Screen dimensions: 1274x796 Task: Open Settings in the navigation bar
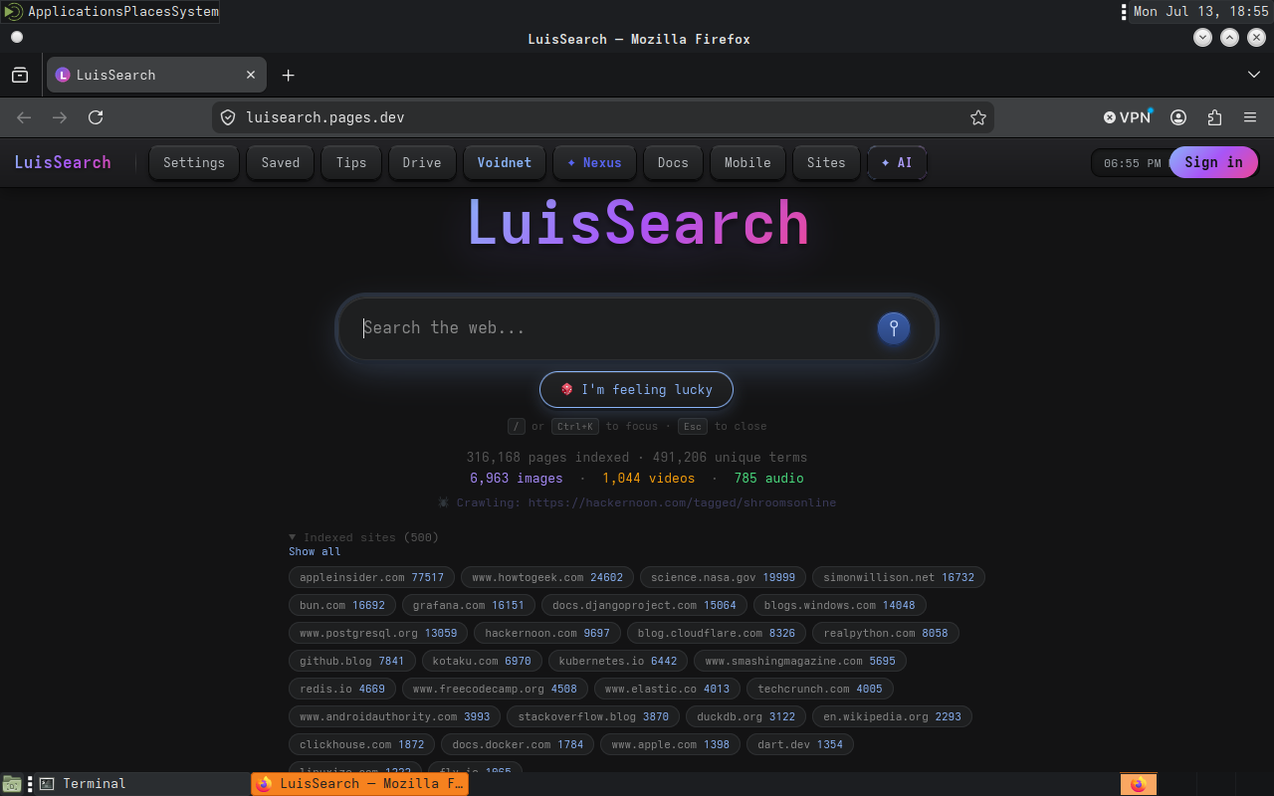(194, 162)
